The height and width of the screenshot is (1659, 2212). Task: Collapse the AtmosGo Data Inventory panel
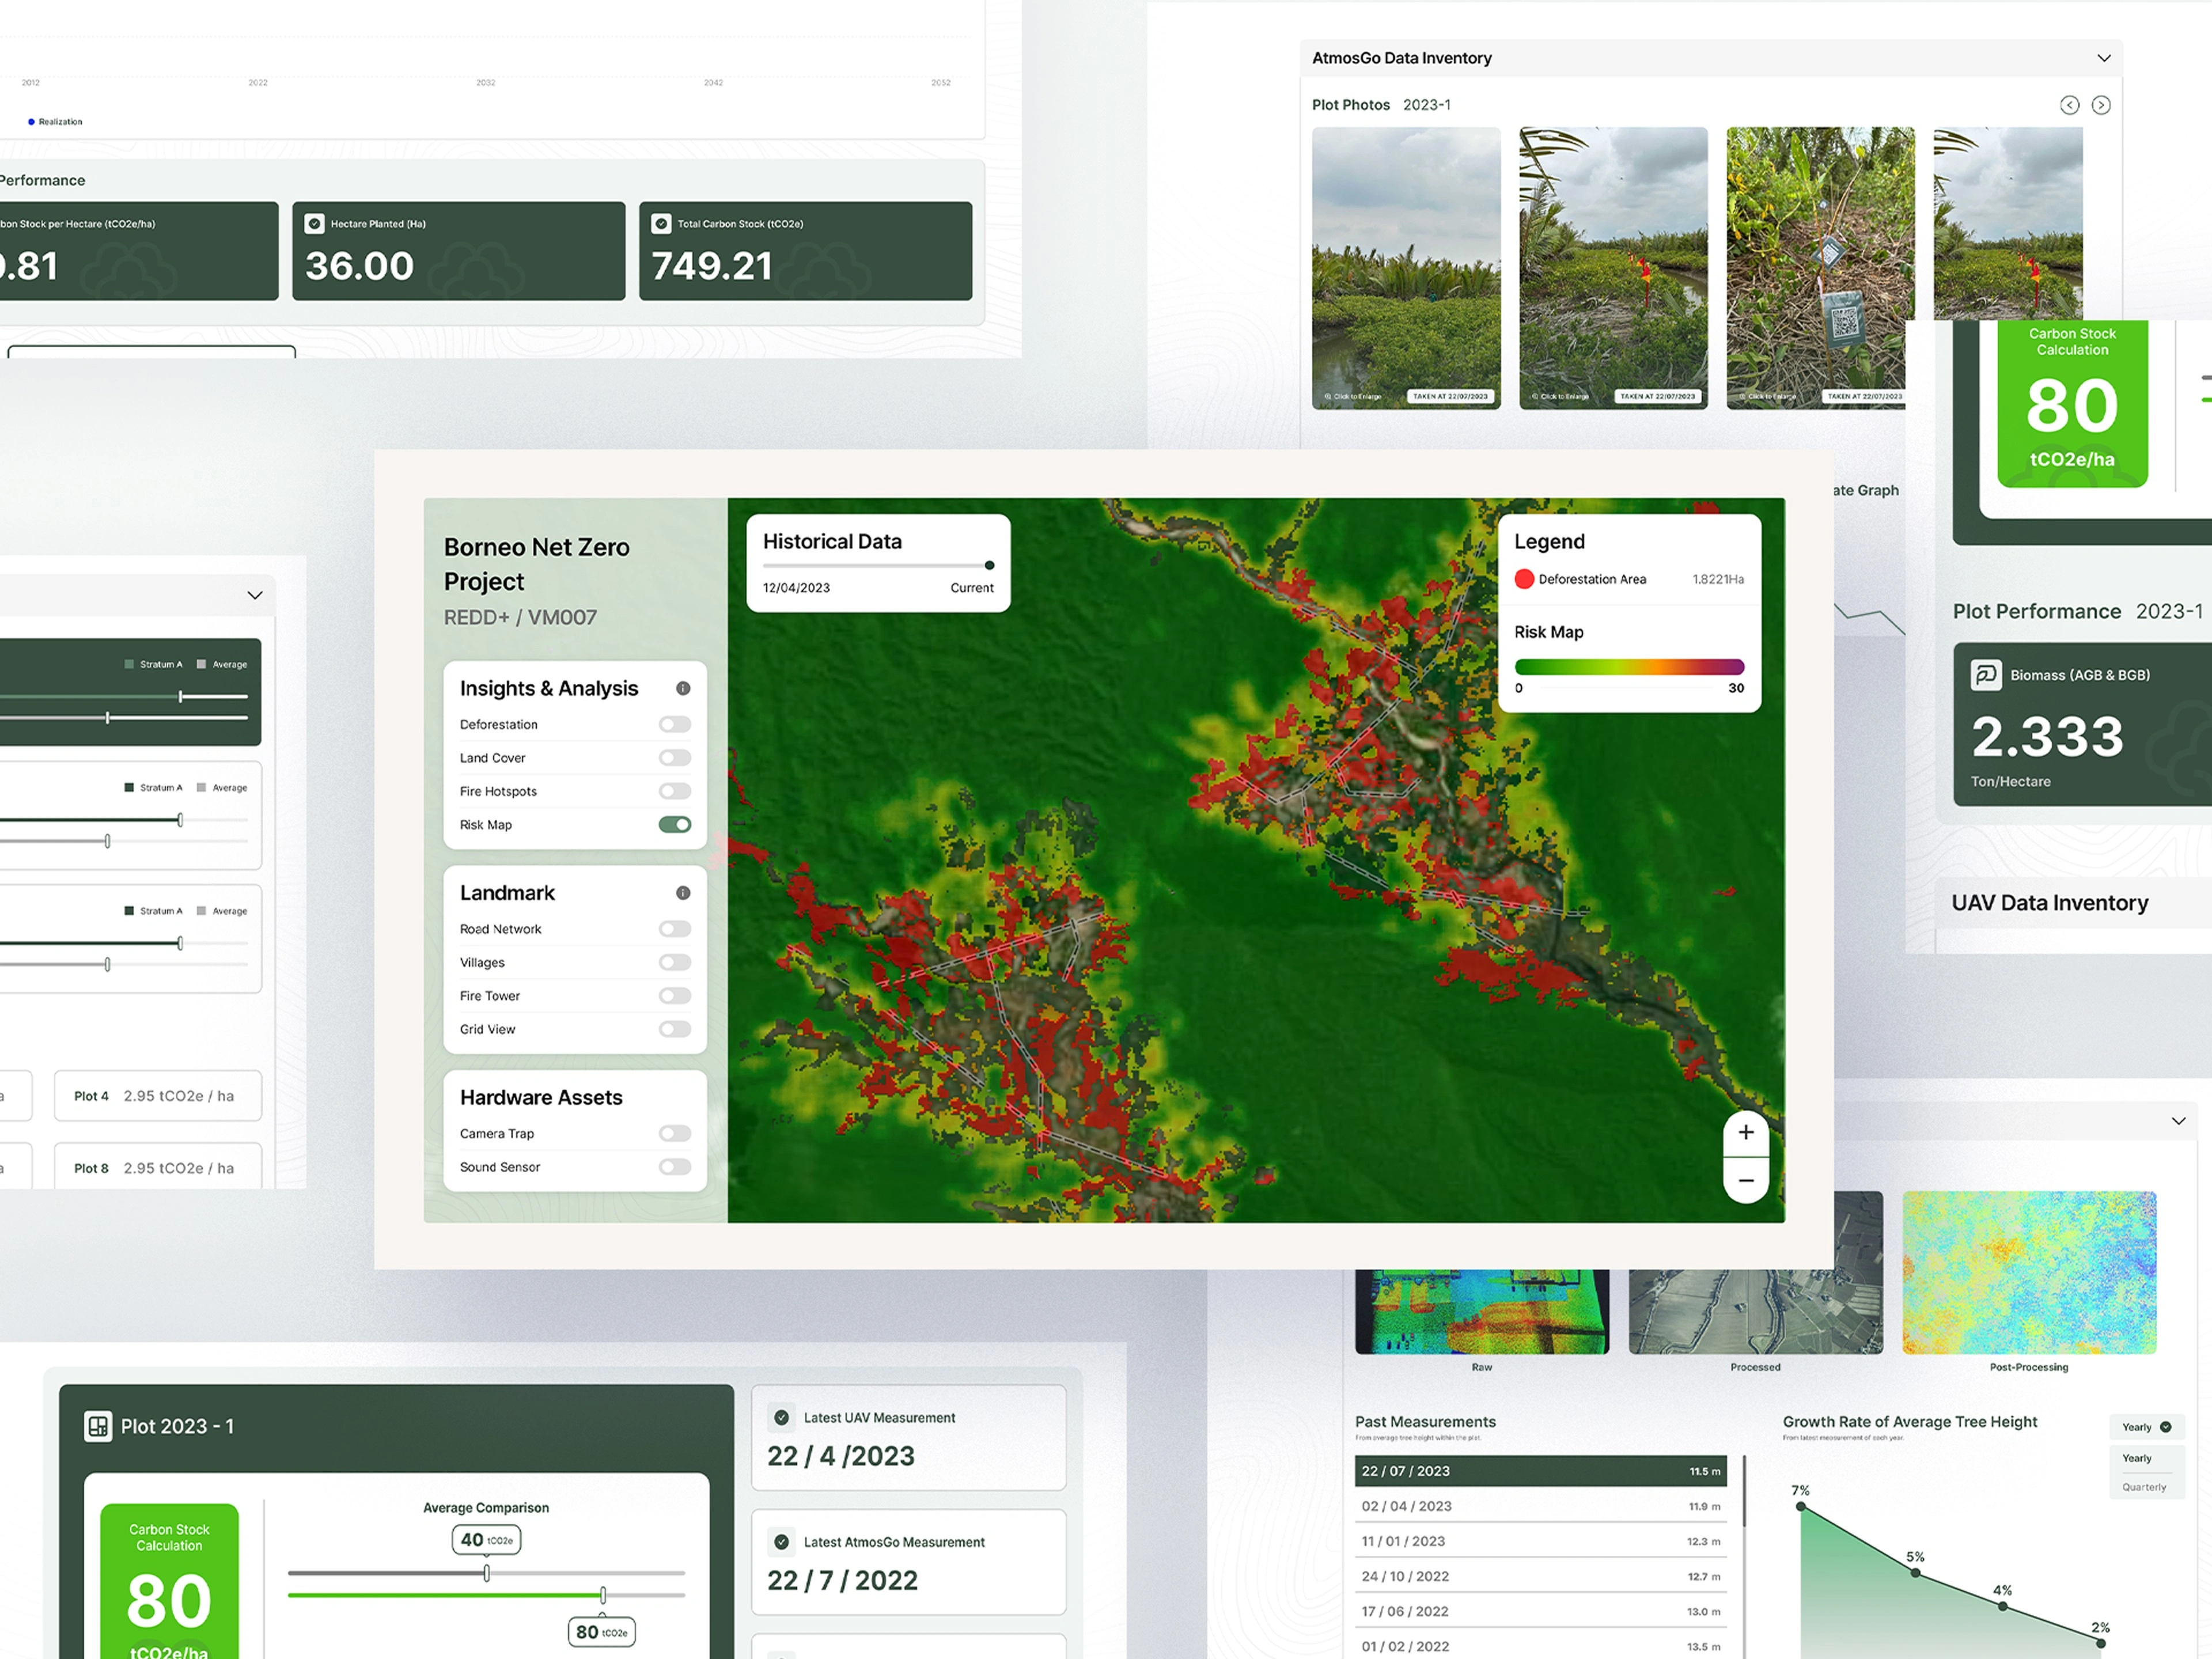pyautogui.click(x=2104, y=58)
